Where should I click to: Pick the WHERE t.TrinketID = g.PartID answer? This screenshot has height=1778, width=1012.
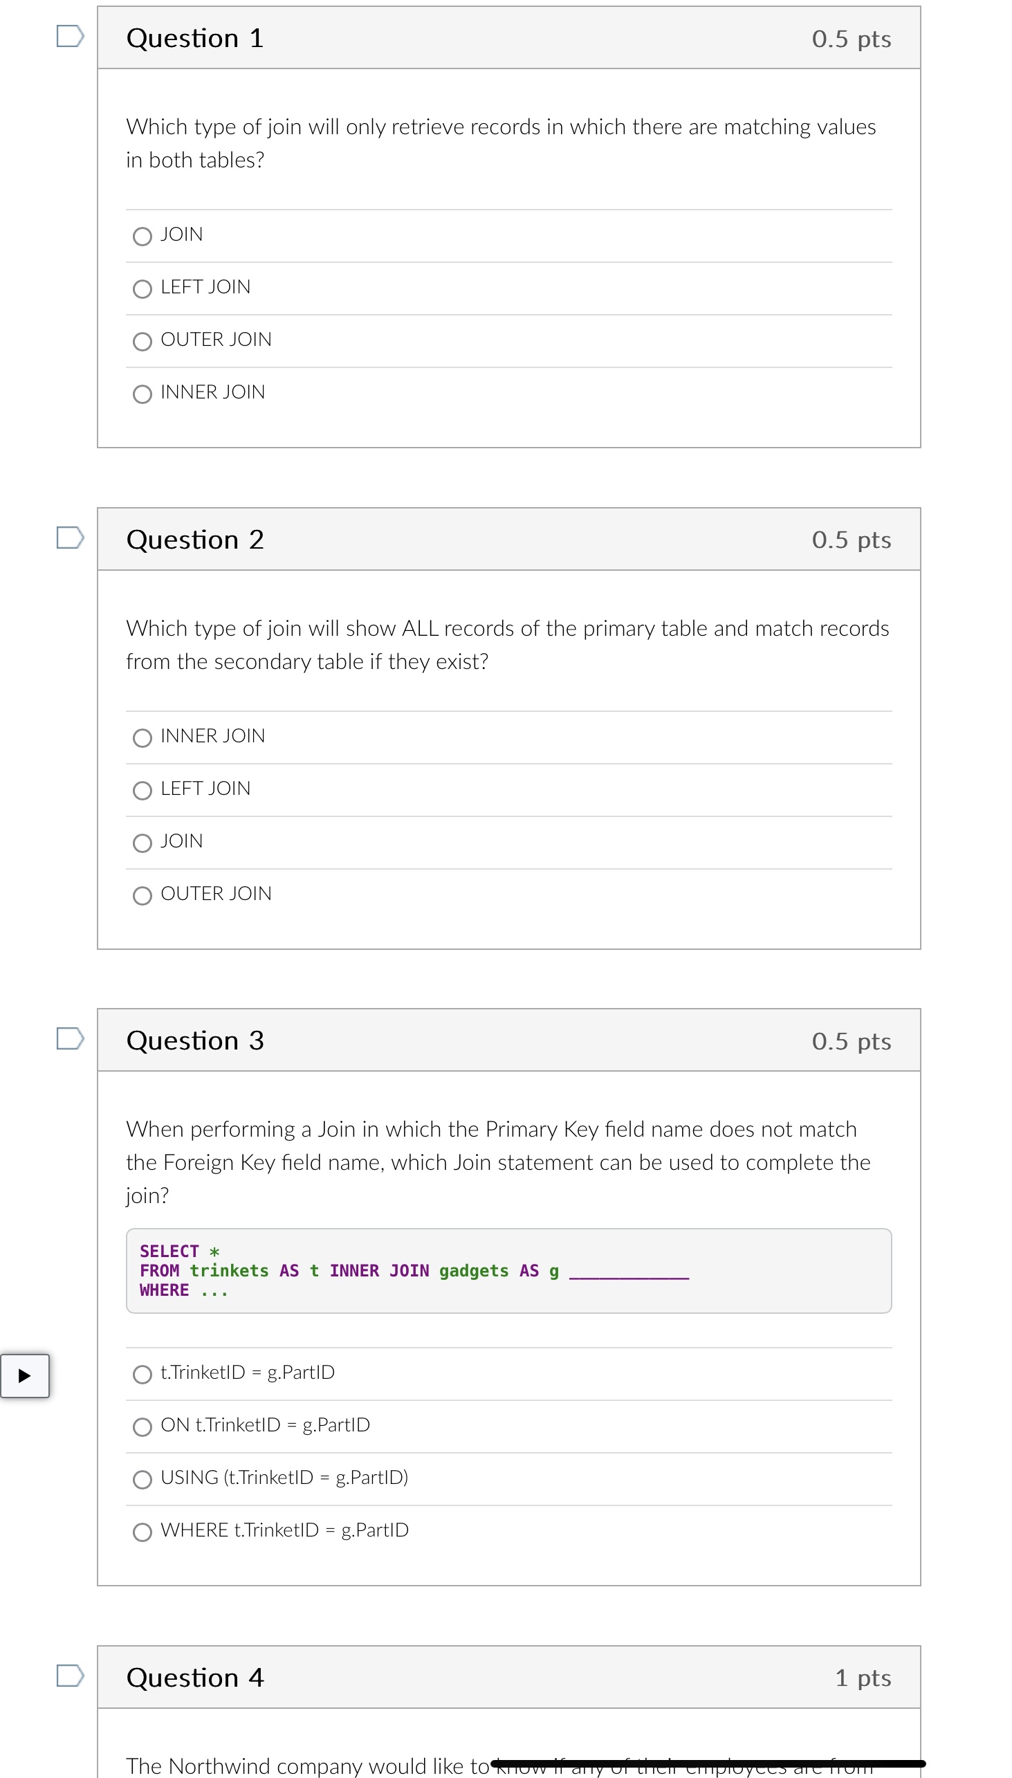click(142, 1532)
